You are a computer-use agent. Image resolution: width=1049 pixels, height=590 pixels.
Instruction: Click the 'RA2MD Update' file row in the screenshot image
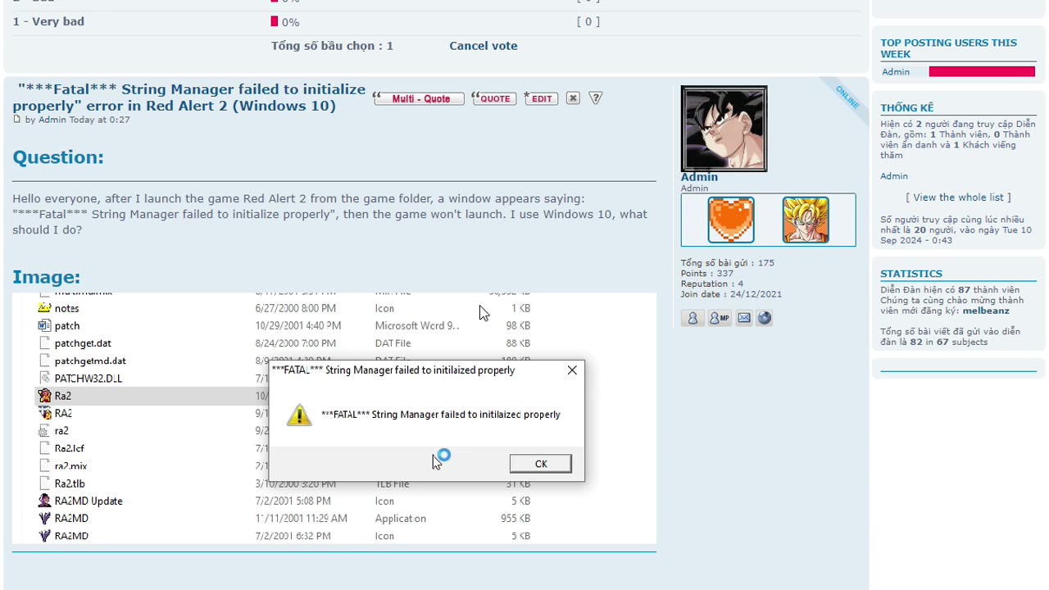(x=284, y=501)
